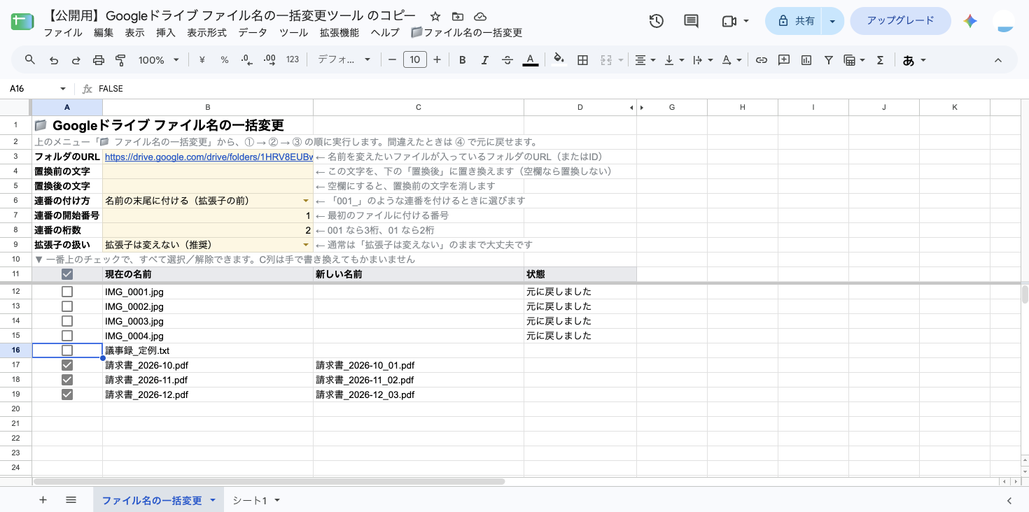This screenshot has height=512, width=1029.
Task: Click the アップグレード button
Action: click(900, 21)
